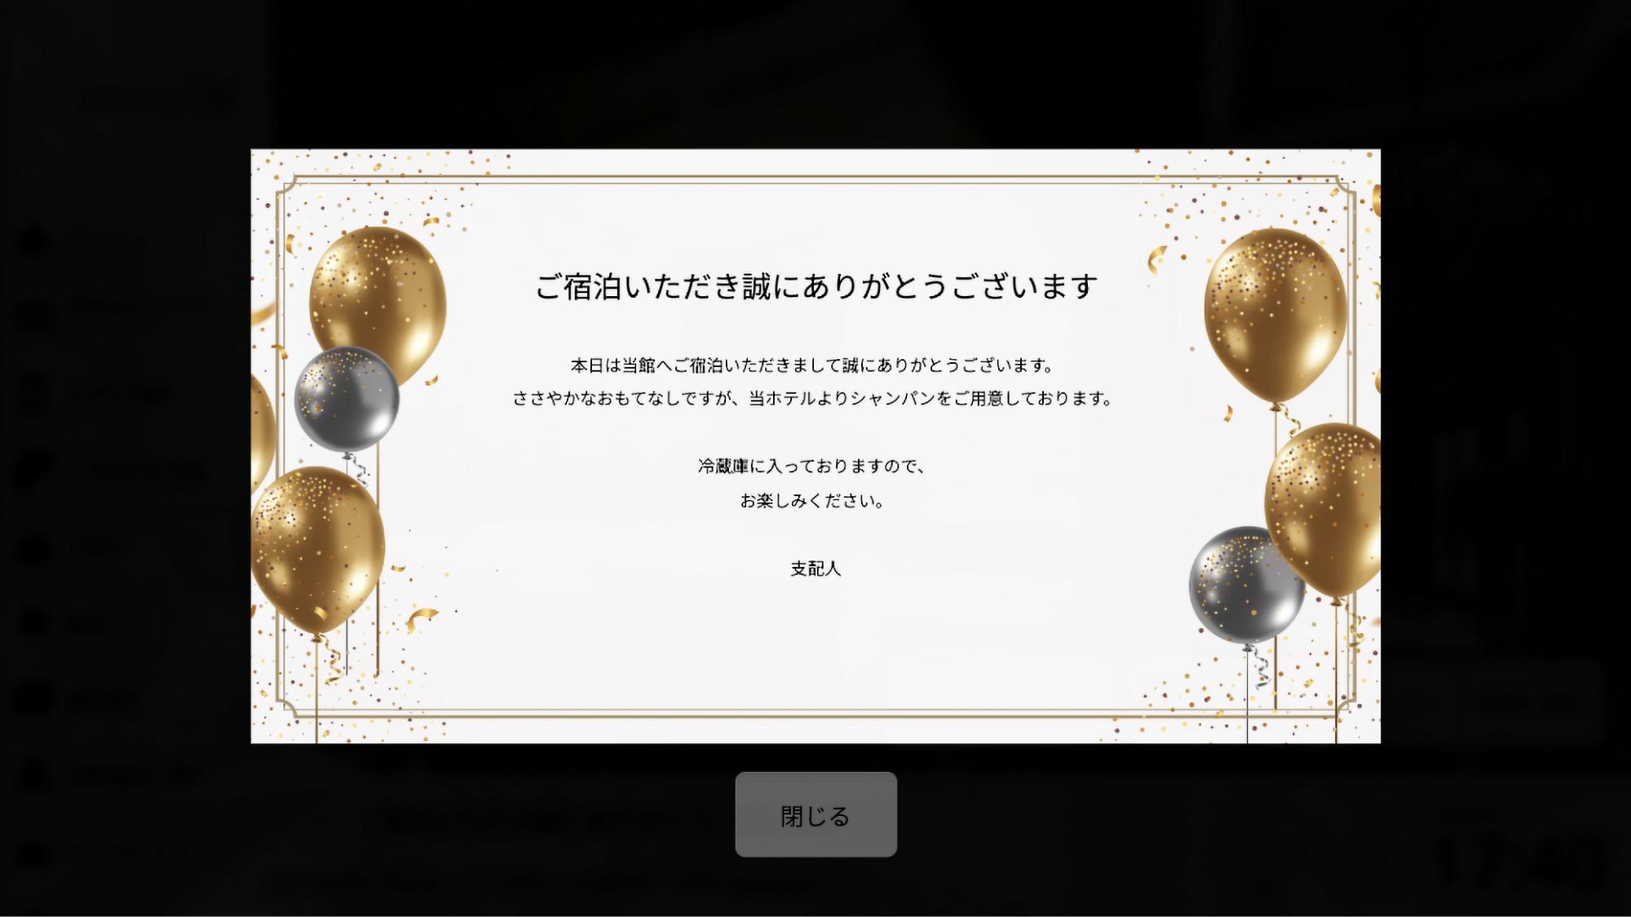The height and width of the screenshot is (917, 1631).
Task: Close the welcome message with 閉じる
Action: coord(815,814)
